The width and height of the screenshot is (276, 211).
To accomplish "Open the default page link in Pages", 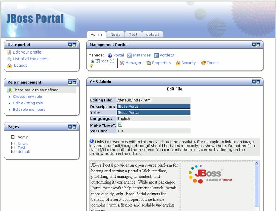I will pyautogui.click(x=24, y=151).
